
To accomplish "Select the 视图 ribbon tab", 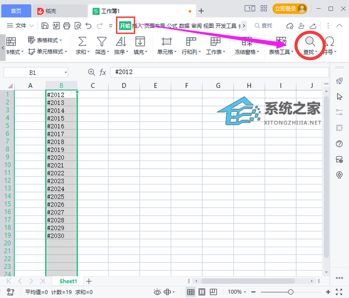I will (x=208, y=26).
